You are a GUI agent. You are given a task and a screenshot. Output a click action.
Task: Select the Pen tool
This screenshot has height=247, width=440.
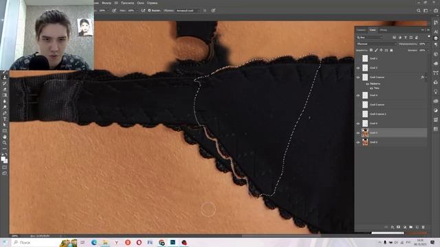5,113
